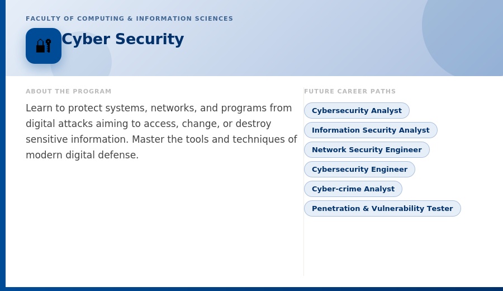Pick the Cyber-crime Analyst tag
Image resolution: width=503 pixels, height=291 pixels.
click(353, 189)
